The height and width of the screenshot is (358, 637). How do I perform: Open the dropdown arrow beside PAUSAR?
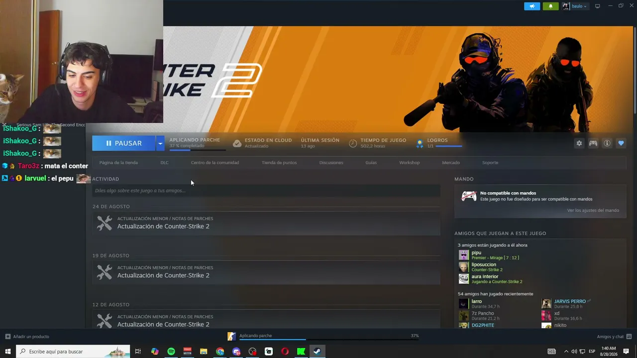click(160, 143)
